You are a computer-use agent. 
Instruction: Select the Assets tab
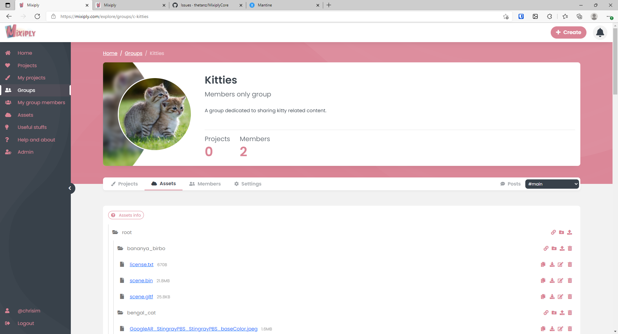click(164, 184)
